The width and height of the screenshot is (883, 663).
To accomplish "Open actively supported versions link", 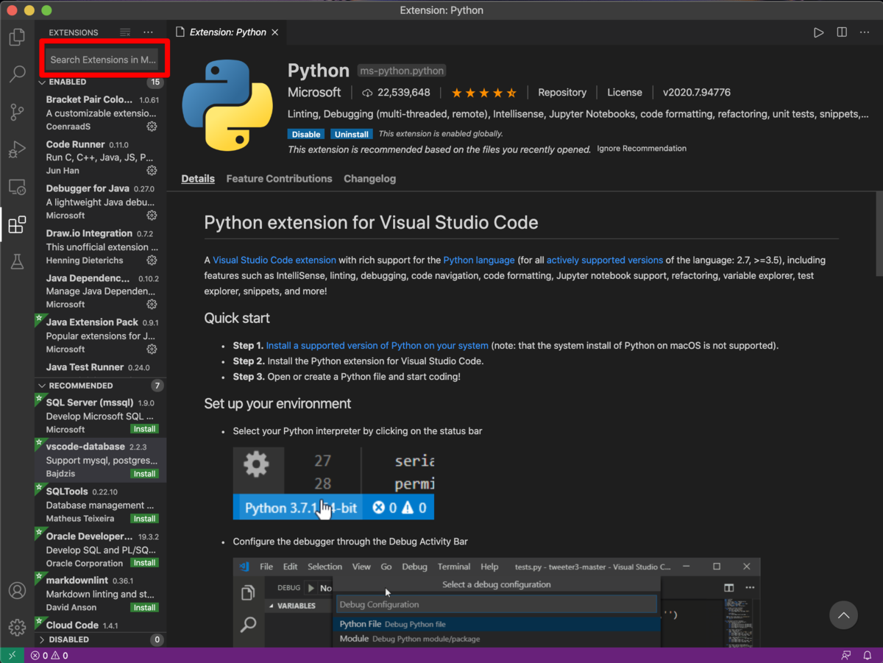I will point(605,260).
